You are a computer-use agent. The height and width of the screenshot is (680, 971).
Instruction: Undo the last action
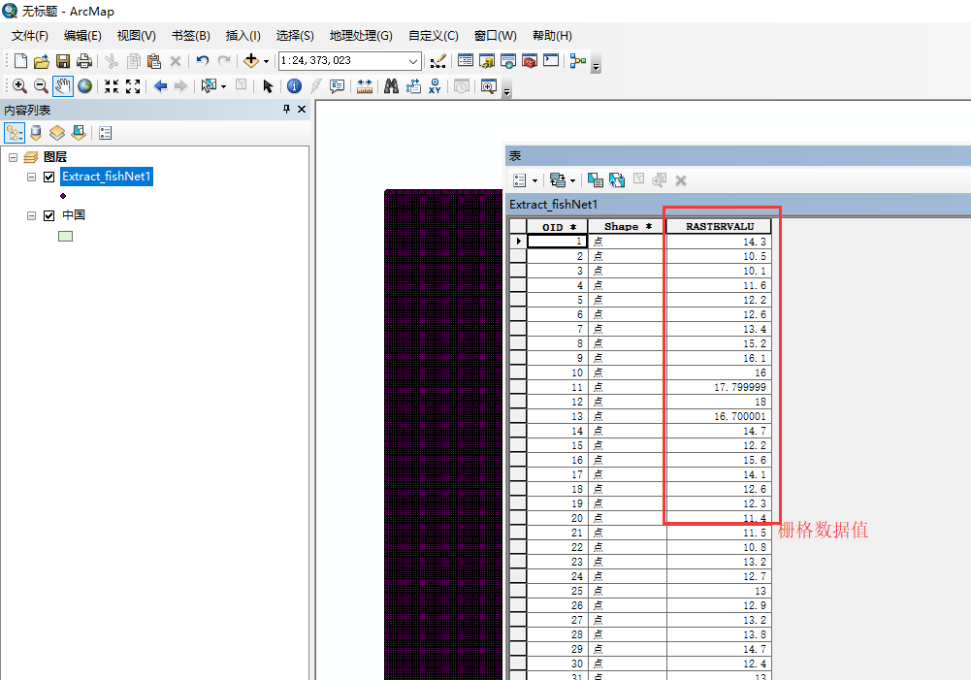[203, 61]
